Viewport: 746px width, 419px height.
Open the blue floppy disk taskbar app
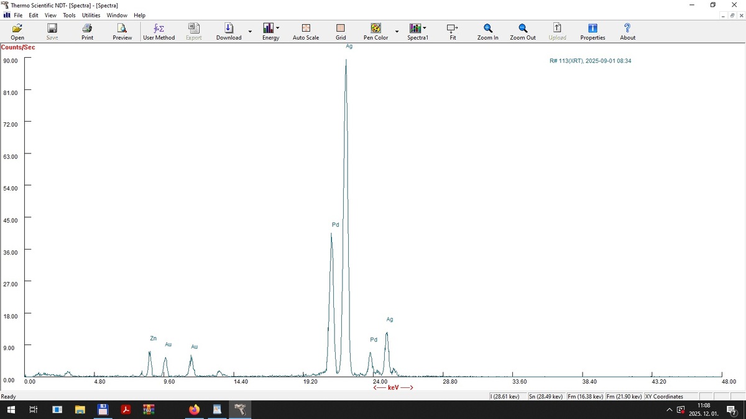(x=103, y=410)
